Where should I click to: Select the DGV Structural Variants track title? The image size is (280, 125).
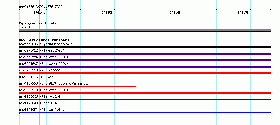click(44, 40)
